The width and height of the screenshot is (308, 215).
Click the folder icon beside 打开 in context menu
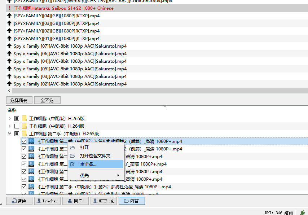click(72, 148)
